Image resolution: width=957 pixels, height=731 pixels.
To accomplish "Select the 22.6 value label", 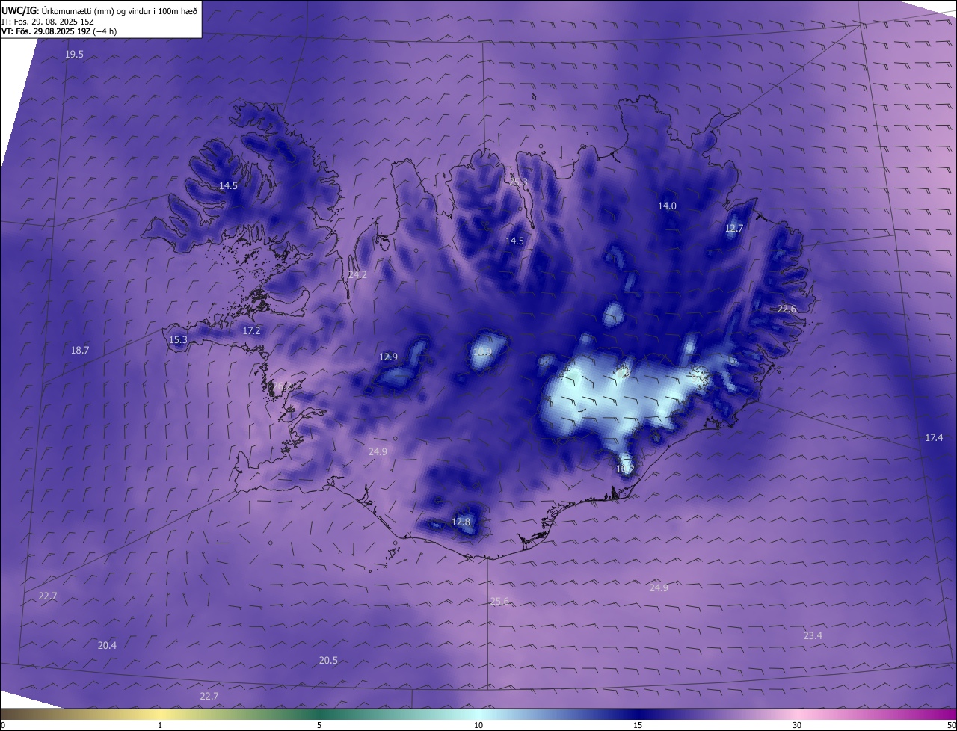I will 787,309.
